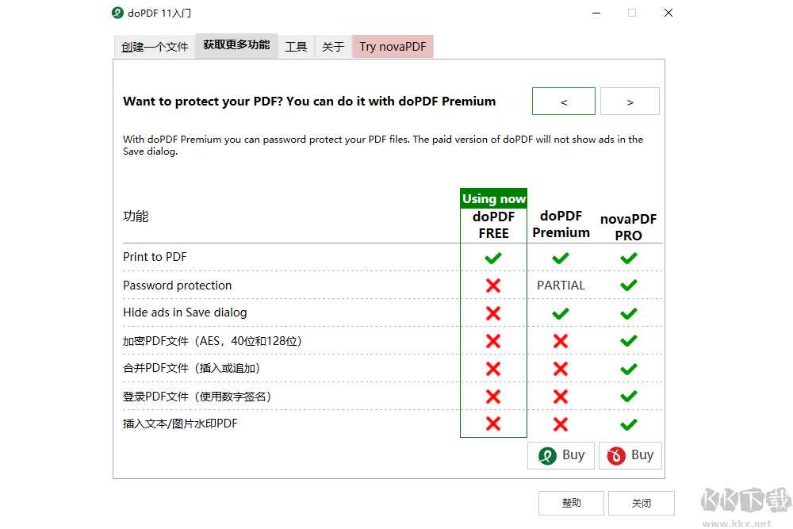Open the Try novaPDF tab
The image size is (793, 529).
(x=392, y=46)
